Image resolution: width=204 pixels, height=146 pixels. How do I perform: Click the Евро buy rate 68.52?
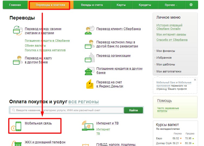pyautogui.click(x=176, y=138)
